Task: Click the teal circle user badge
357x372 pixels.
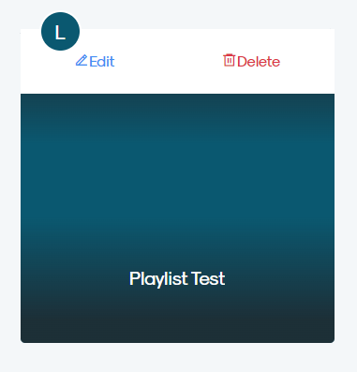Action: [60, 32]
